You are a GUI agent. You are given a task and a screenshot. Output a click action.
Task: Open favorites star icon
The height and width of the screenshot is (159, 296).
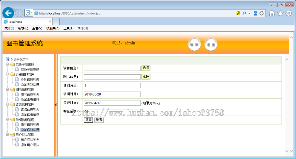click(x=280, y=13)
